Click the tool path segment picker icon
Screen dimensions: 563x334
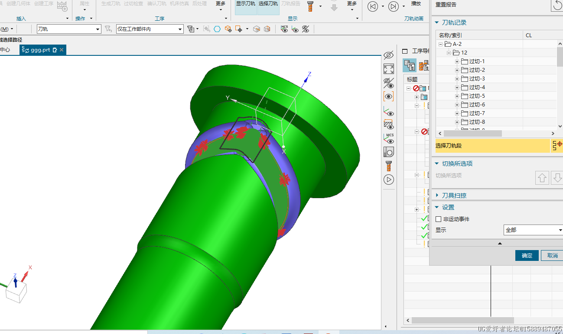557,146
